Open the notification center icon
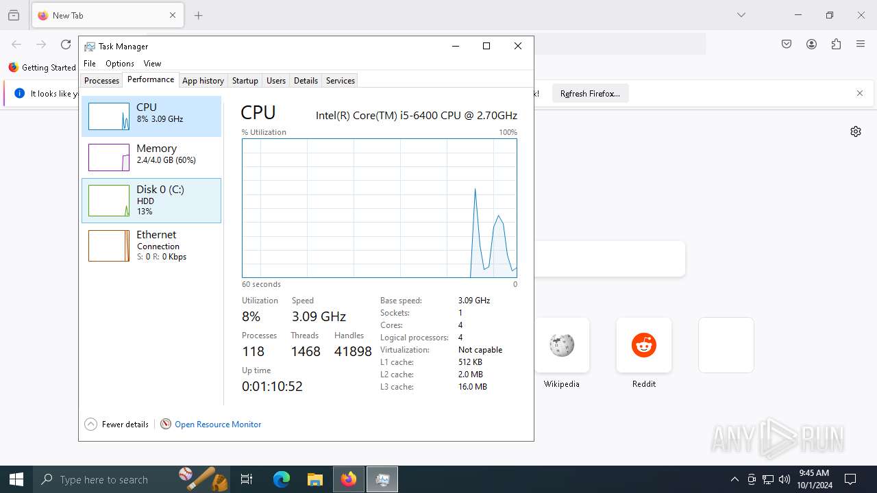The height and width of the screenshot is (493, 877). (850, 479)
